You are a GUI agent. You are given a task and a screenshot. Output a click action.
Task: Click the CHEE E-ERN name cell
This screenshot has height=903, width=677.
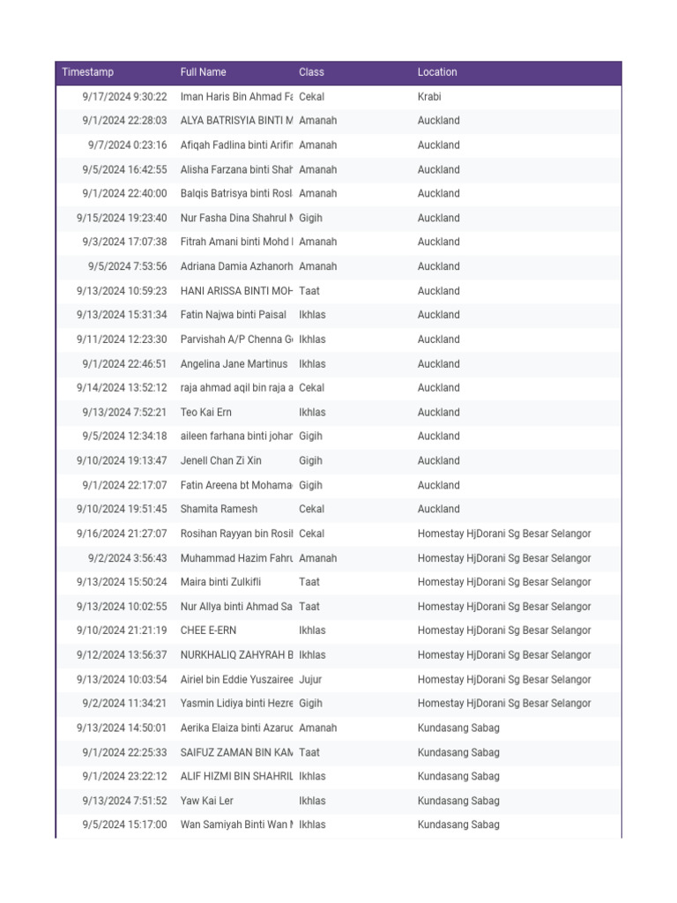coord(208,631)
